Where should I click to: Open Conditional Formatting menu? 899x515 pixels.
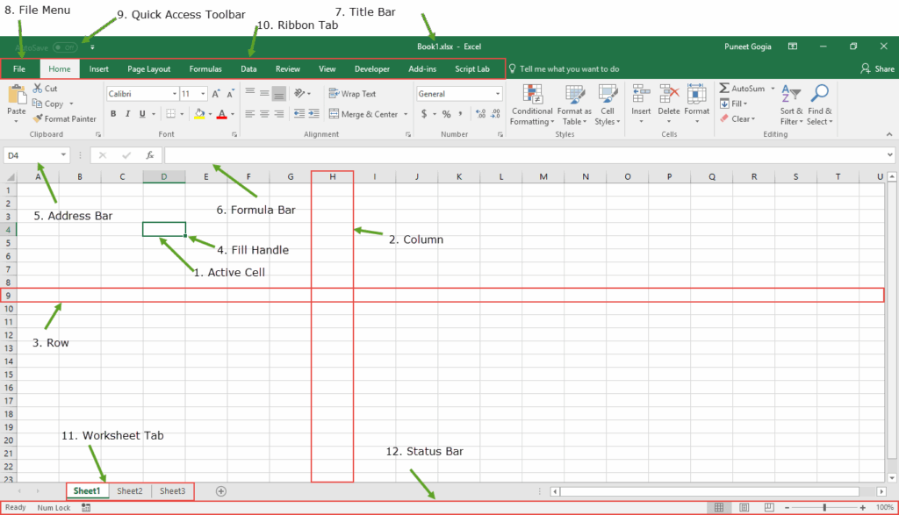[532, 104]
